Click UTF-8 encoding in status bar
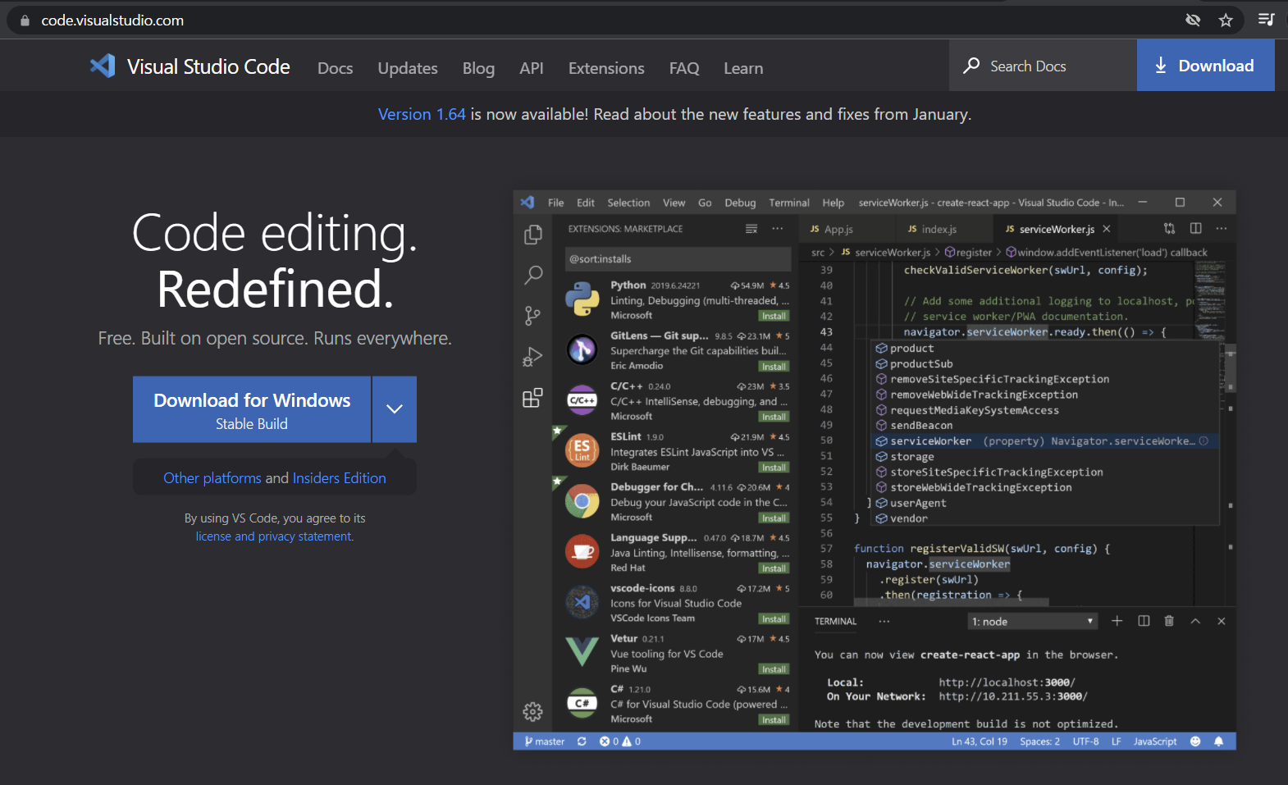This screenshot has width=1288, height=785. [x=1085, y=742]
